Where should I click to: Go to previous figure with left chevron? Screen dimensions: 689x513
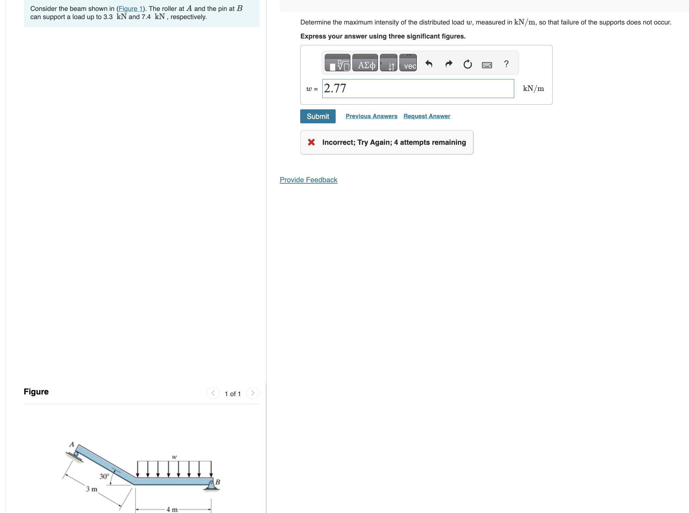click(x=213, y=393)
